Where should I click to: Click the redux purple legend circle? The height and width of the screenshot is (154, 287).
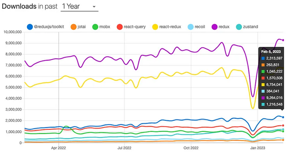(214, 27)
